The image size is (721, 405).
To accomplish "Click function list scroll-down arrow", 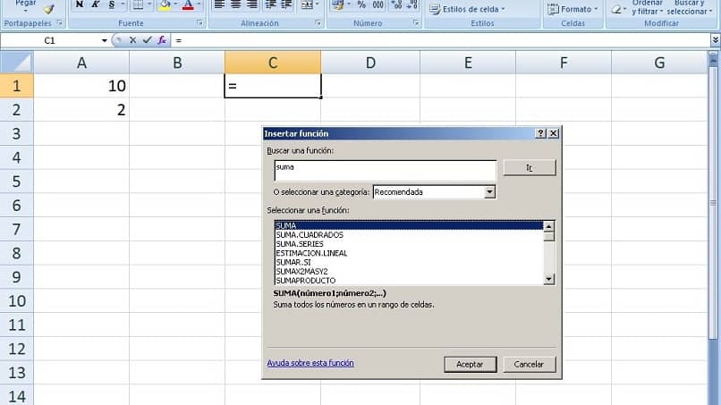I will [548, 279].
